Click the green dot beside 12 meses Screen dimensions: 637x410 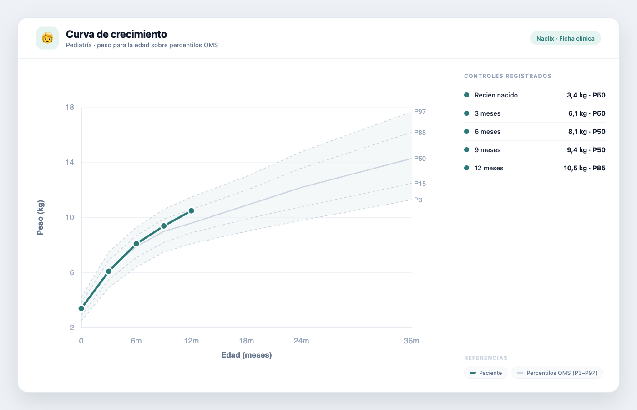click(x=466, y=168)
